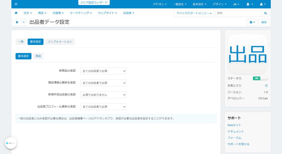The width and height of the screenshot is (282, 154).
Task: Focus the 検索 search field
Action: [239, 13]
